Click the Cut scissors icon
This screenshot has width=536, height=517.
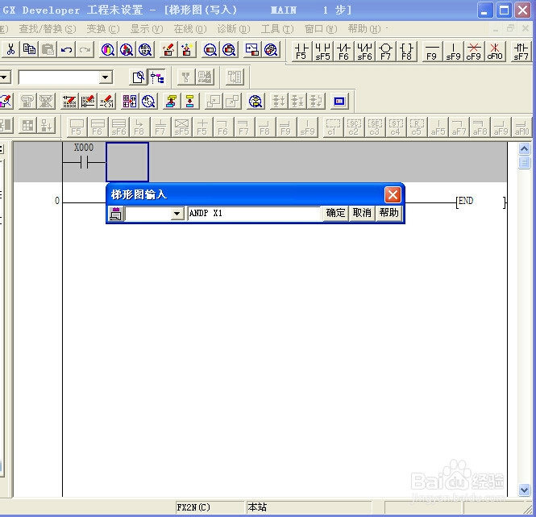coord(10,50)
